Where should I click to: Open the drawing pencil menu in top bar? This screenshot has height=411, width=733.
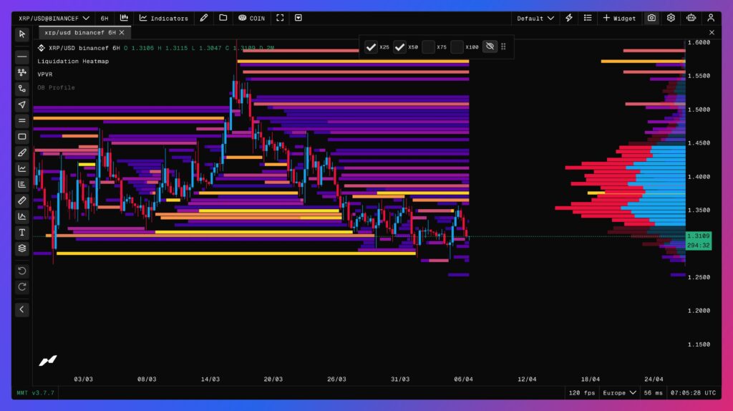tap(204, 18)
